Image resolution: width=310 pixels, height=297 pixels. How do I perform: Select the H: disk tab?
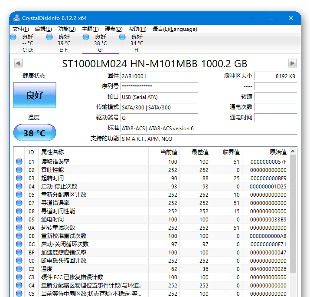click(137, 43)
